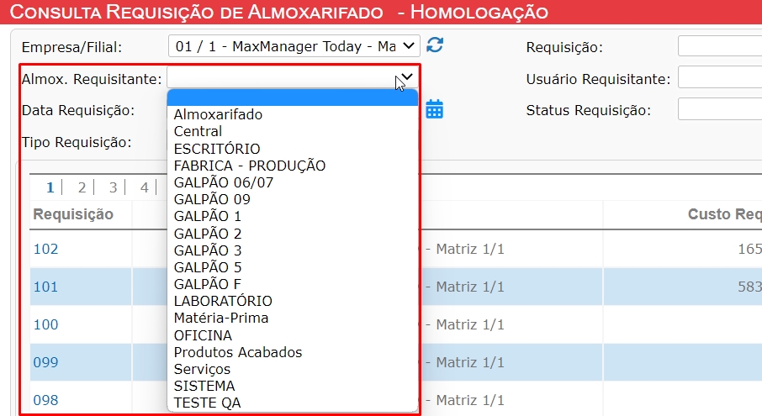Go to page 4 of results
The height and width of the screenshot is (416, 762).
coord(144,187)
